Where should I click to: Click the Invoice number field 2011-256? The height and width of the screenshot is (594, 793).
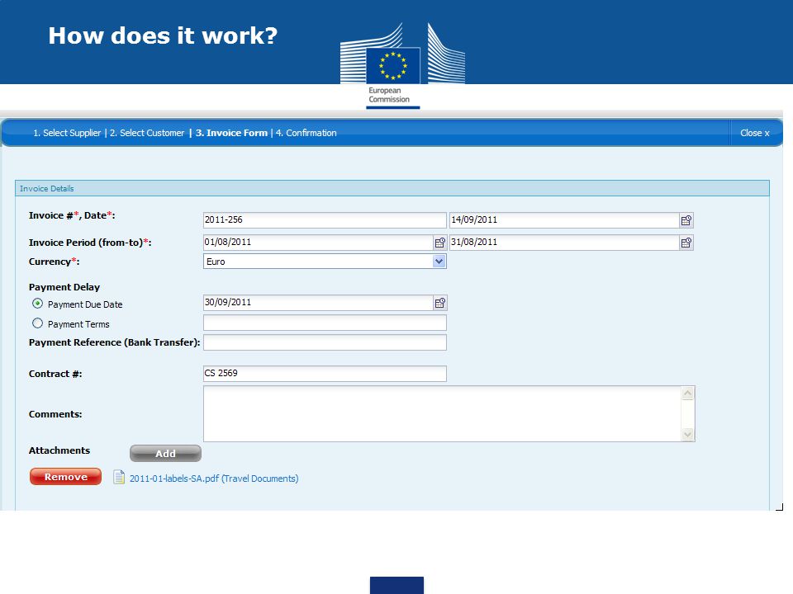tap(325, 220)
